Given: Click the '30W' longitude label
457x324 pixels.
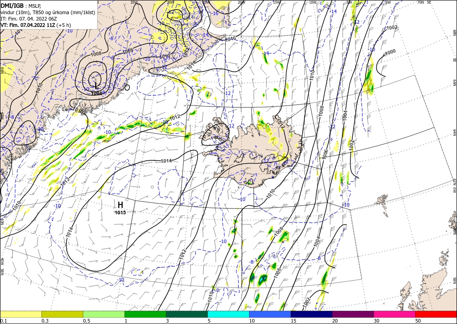Looking at the screenshot, I should pyautogui.click(x=170, y=2).
